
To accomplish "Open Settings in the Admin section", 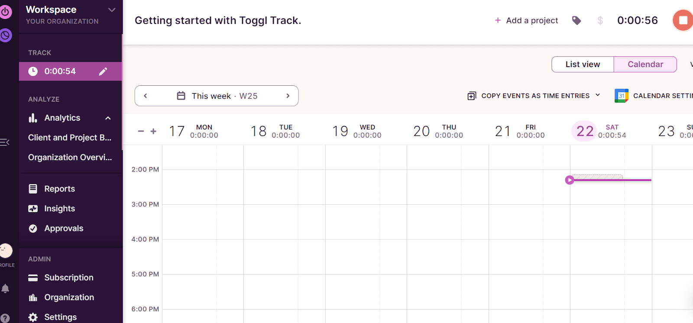I will pyautogui.click(x=60, y=317).
